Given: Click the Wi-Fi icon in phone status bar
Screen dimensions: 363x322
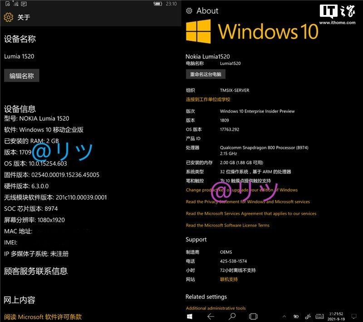Looking at the screenshot, I should pyautogui.click(x=15, y=4).
